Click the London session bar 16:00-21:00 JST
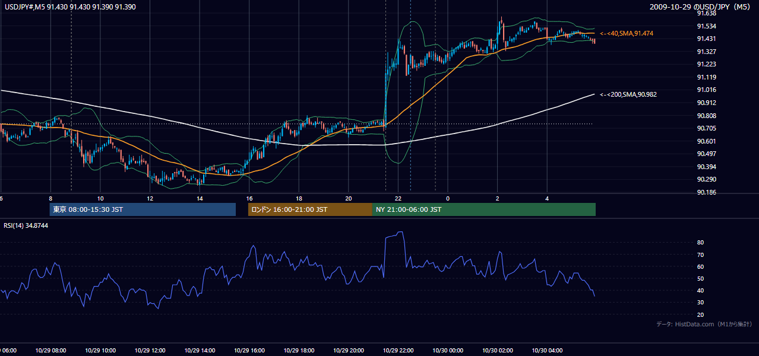The image size is (759, 356). [310, 209]
